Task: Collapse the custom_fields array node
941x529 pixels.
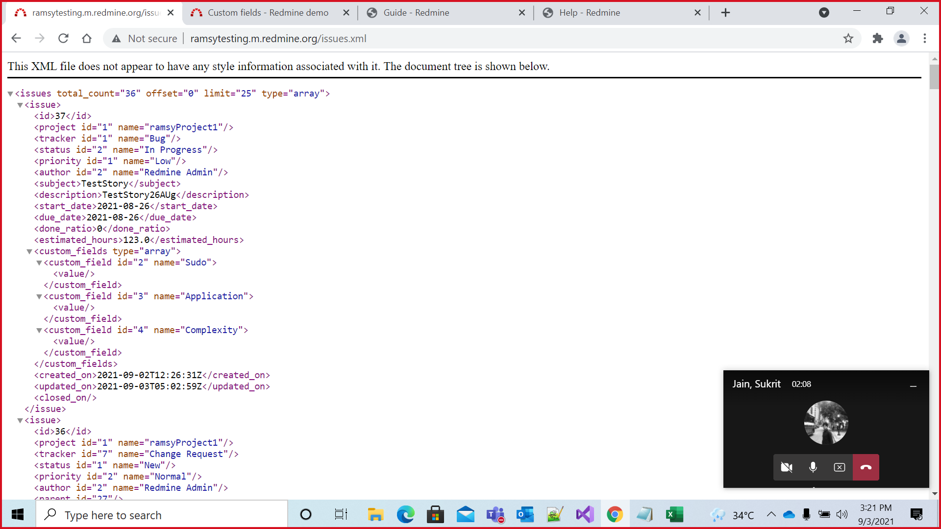Action: (29, 251)
